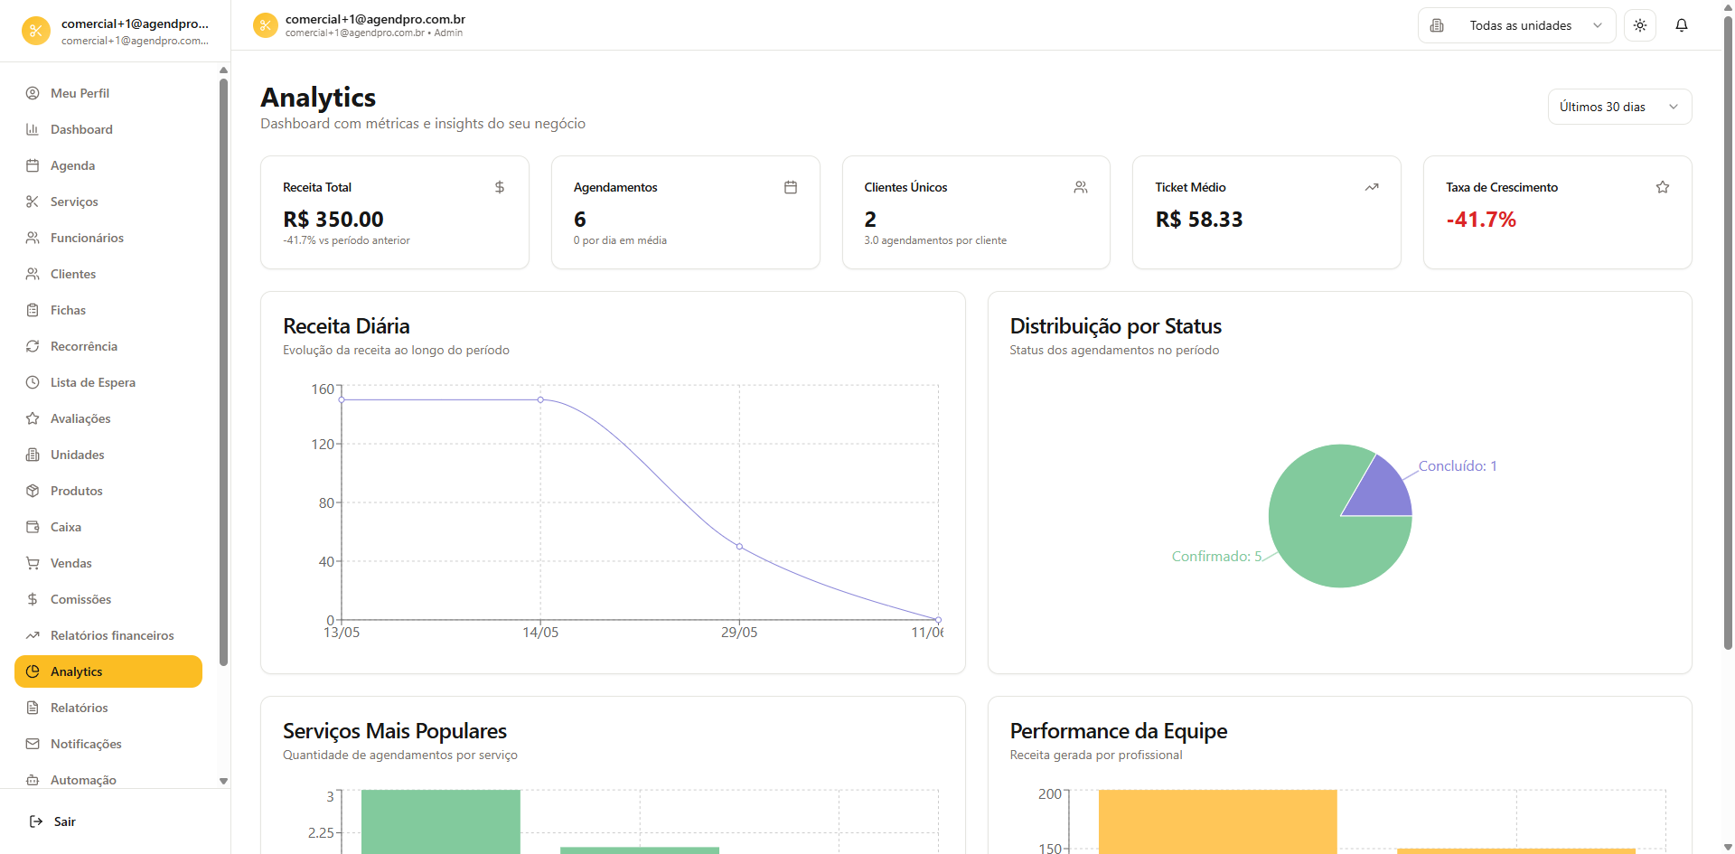Screen dimensions: 1735x854
Task: Open Meu Perfil in the sidebar
Action: [108, 93]
